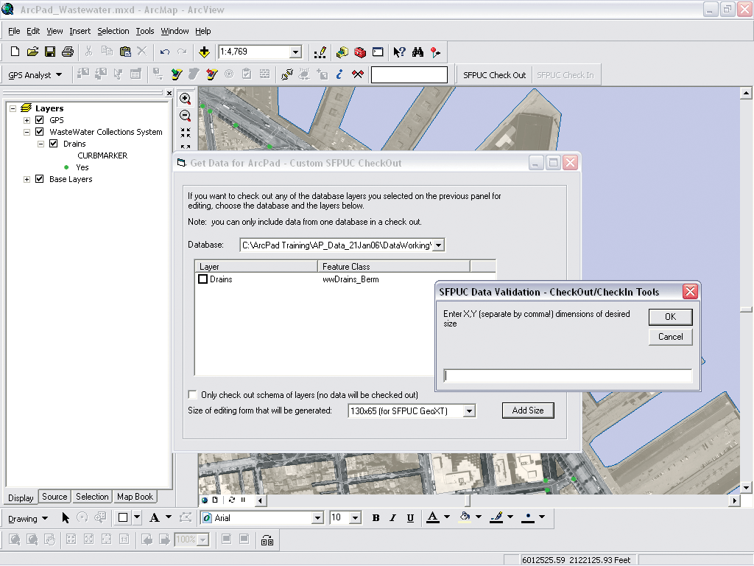Check the Drains layer in checkout list
The width and height of the screenshot is (754, 566).
202,279
